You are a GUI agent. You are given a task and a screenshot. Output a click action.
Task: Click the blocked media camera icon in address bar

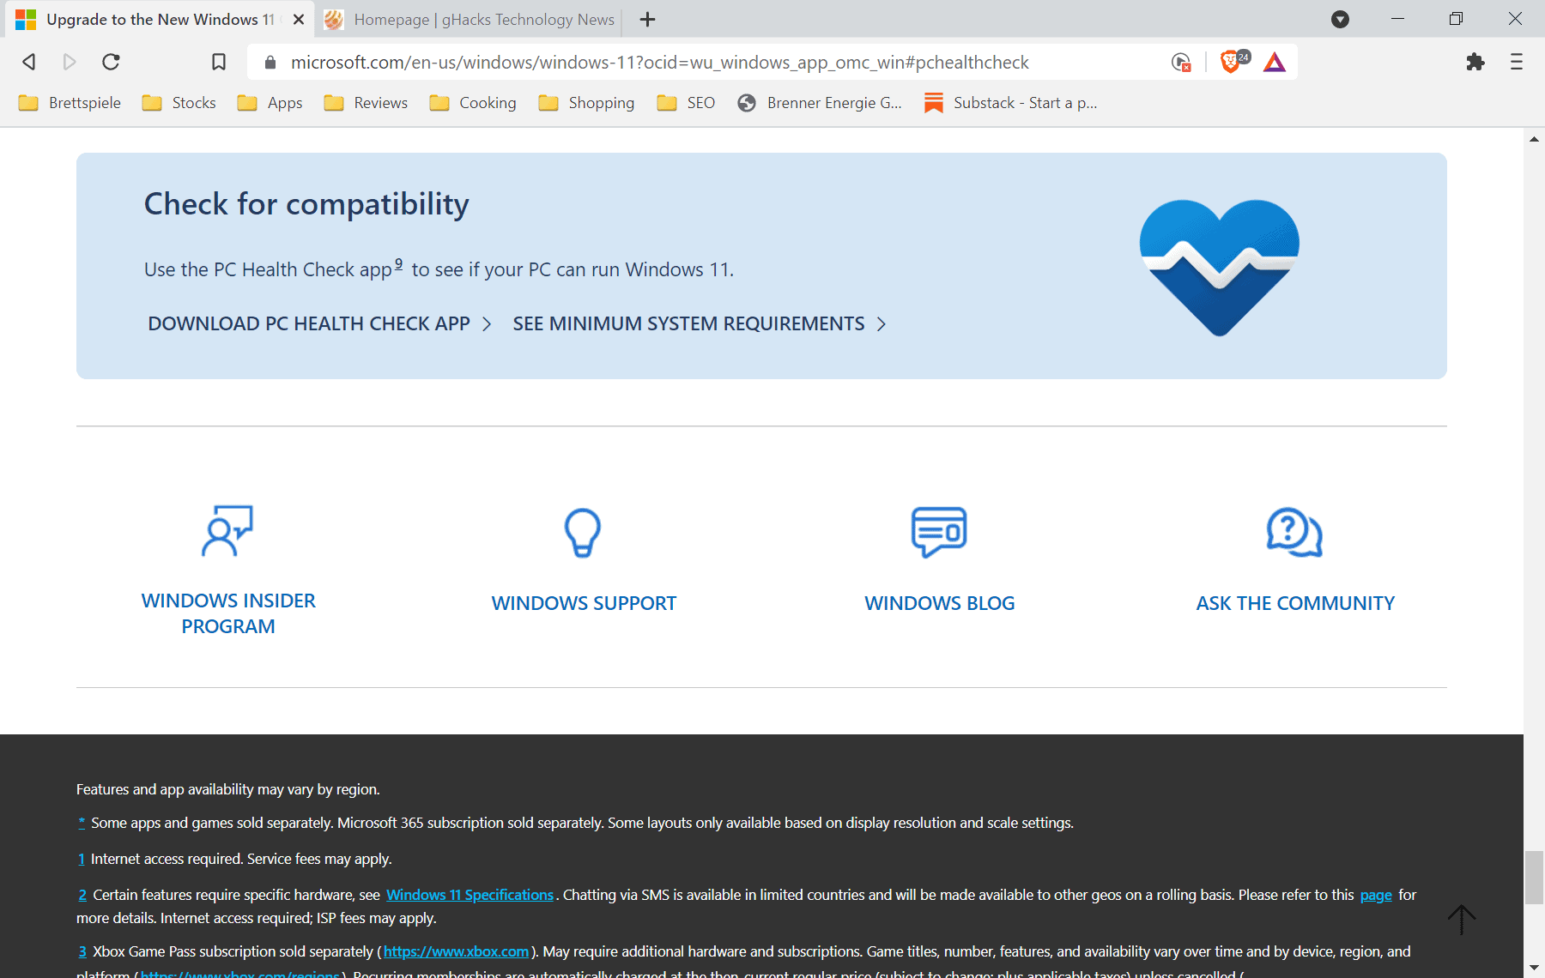tap(1181, 62)
